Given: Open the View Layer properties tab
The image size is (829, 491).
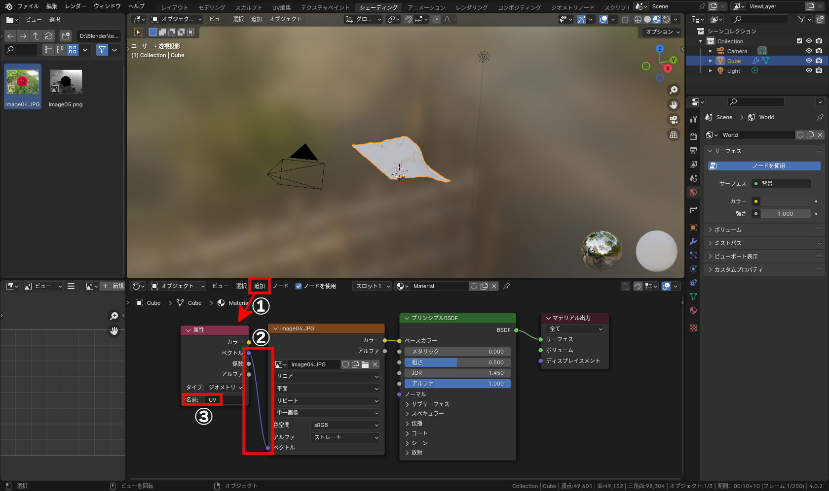Looking at the screenshot, I should 693,164.
